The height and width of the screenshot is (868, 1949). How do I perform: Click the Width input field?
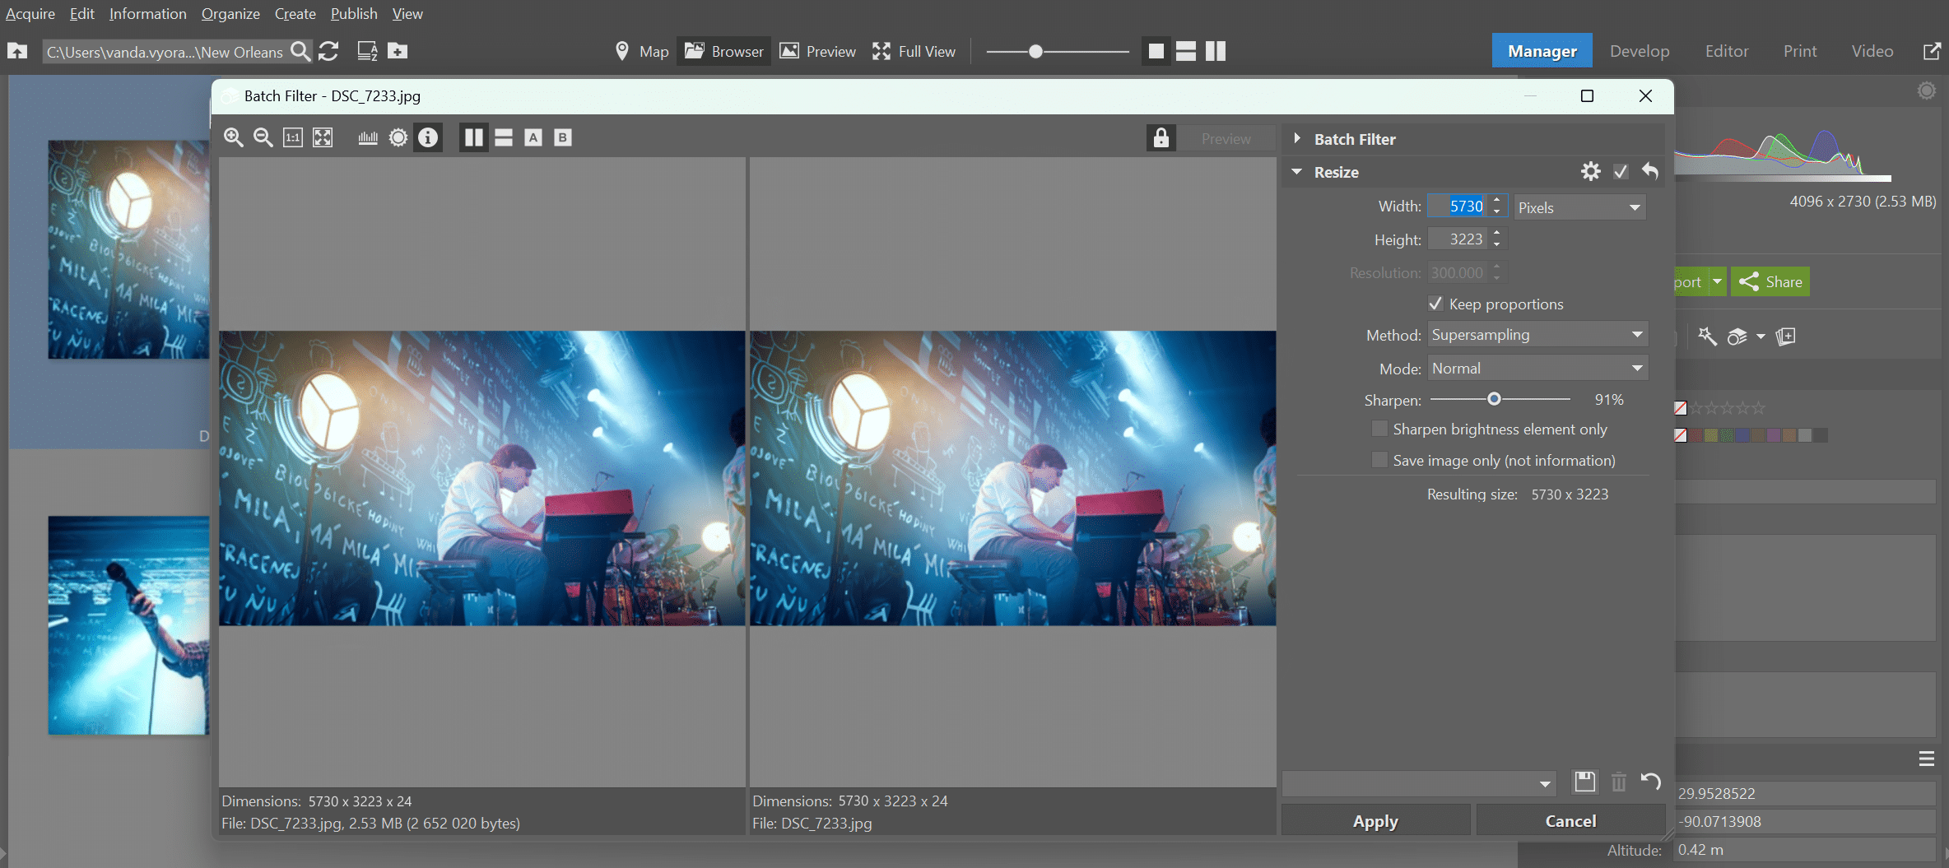(1458, 206)
